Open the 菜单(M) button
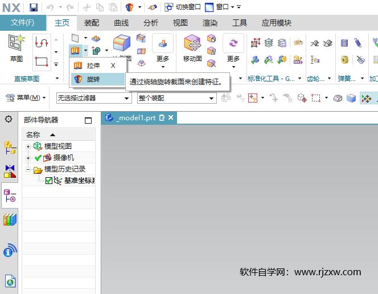The height and width of the screenshot is (294, 378). pyautogui.click(x=26, y=97)
